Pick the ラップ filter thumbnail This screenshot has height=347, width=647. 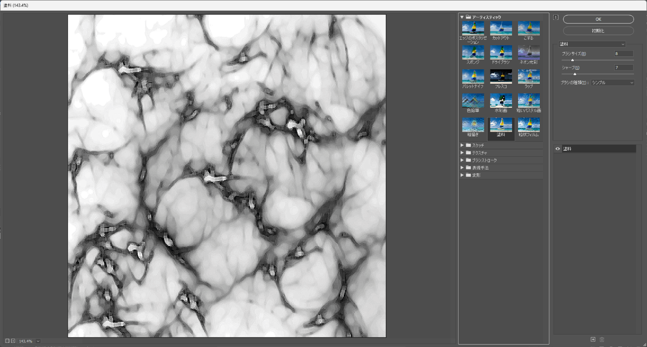pos(529,77)
